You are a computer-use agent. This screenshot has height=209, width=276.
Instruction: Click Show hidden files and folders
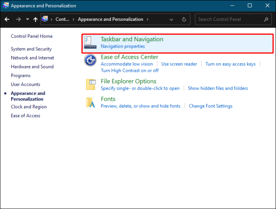click(218, 88)
